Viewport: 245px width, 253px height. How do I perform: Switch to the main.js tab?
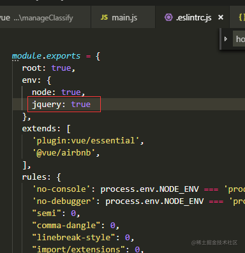click(123, 17)
